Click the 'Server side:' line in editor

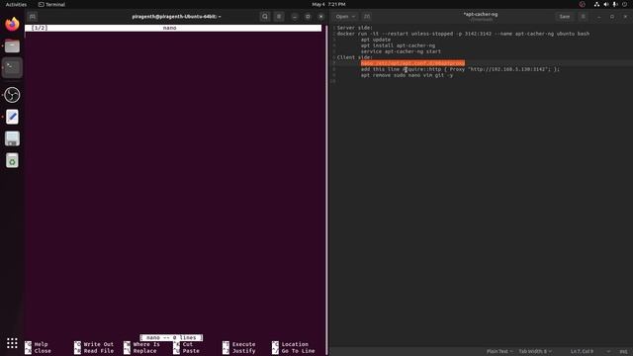point(355,28)
